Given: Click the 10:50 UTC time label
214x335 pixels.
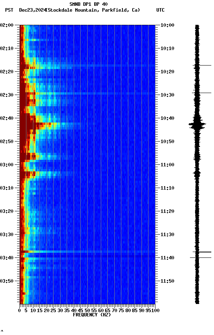Looking at the screenshot, I should pyautogui.click(x=167, y=142).
